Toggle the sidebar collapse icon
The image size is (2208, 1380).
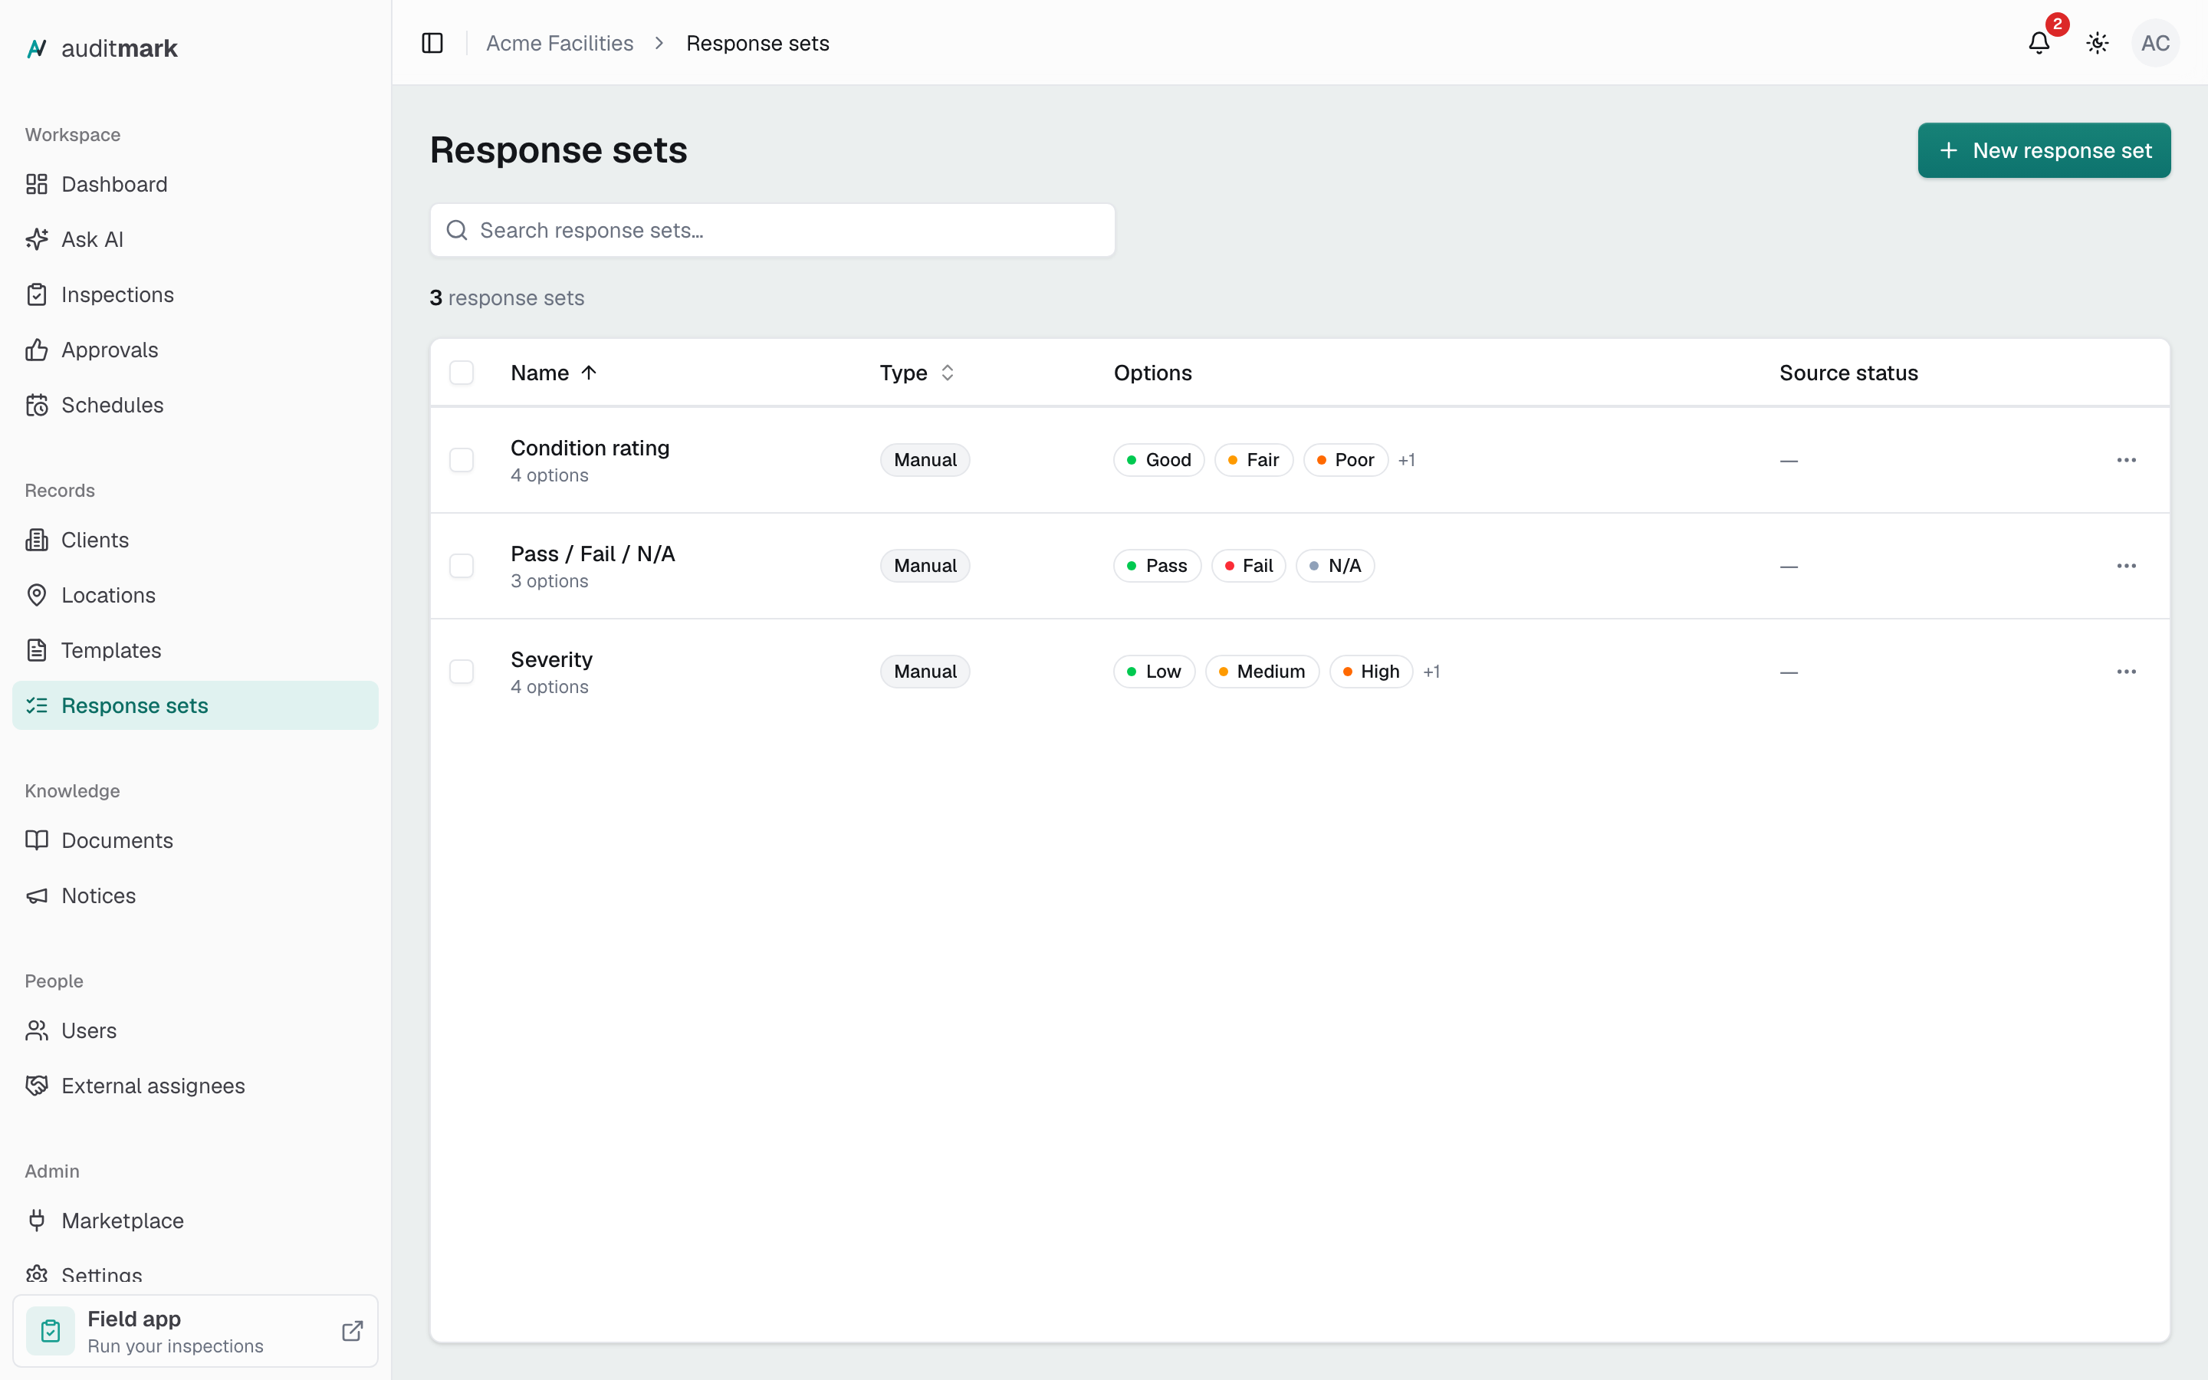point(432,43)
